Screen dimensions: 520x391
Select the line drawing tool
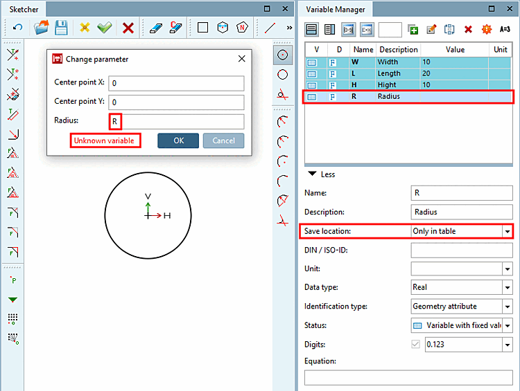click(270, 28)
